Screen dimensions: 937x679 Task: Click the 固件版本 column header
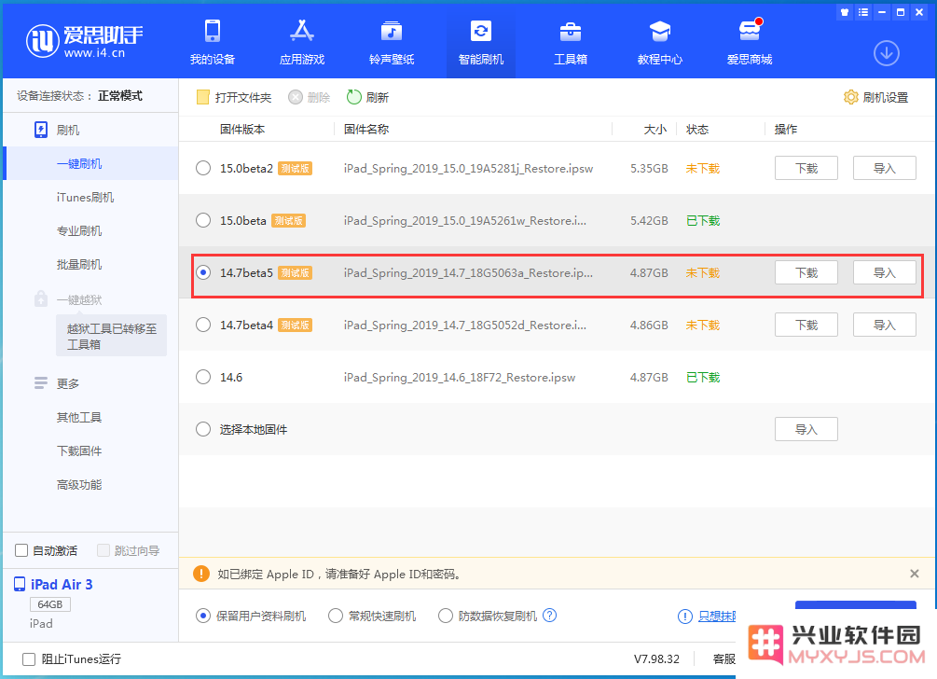coord(242,129)
